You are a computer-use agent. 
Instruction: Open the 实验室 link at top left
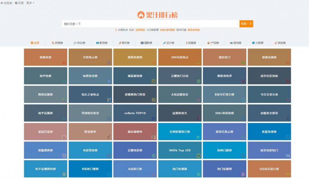(x=6, y=3)
